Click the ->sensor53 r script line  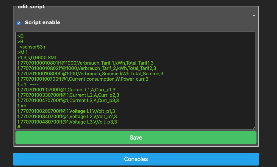(32, 47)
